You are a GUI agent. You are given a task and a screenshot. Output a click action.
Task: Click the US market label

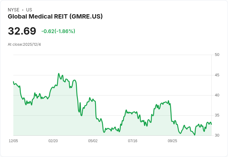tap(29, 10)
